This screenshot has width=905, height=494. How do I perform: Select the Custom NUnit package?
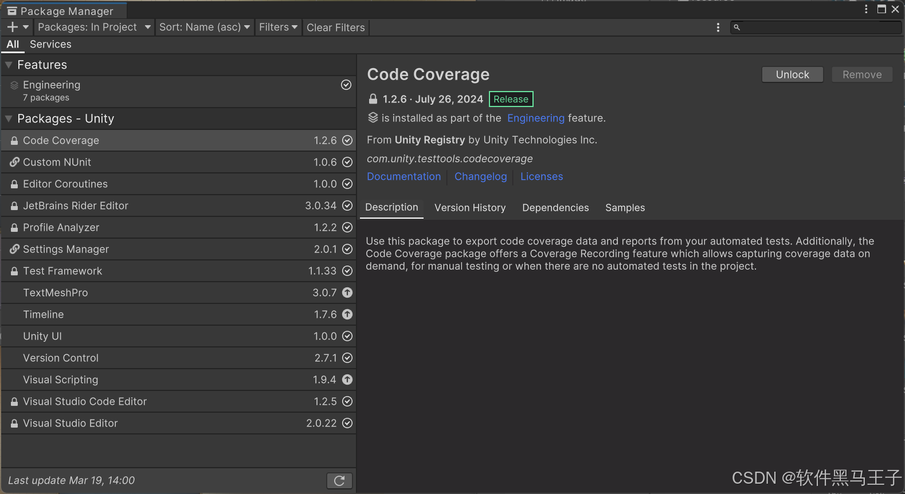[178, 162]
